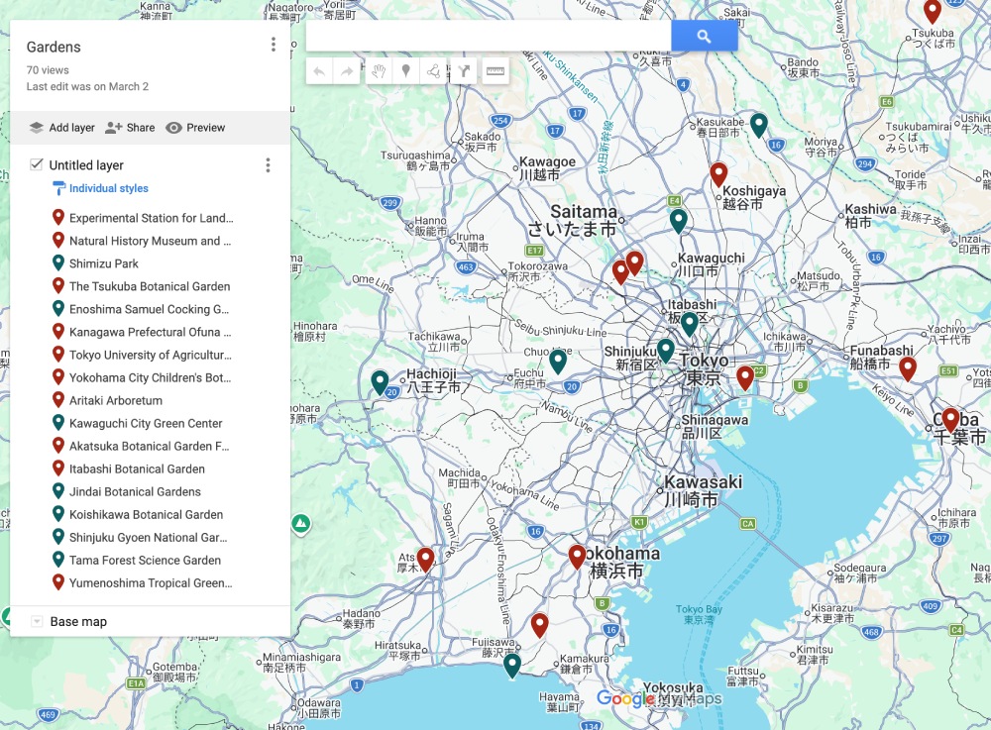Image resolution: width=991 pixels, height=730 pixels.
Task: Click inside the map search field
Action: click(x=488, y=37)
